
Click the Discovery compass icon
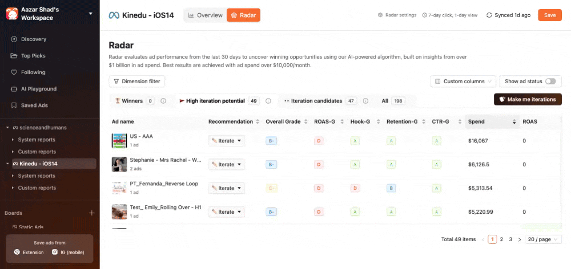[x=14, y=39]
